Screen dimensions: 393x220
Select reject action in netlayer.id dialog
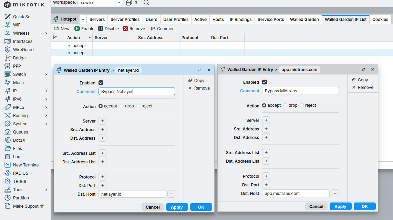tap(138, 106)
